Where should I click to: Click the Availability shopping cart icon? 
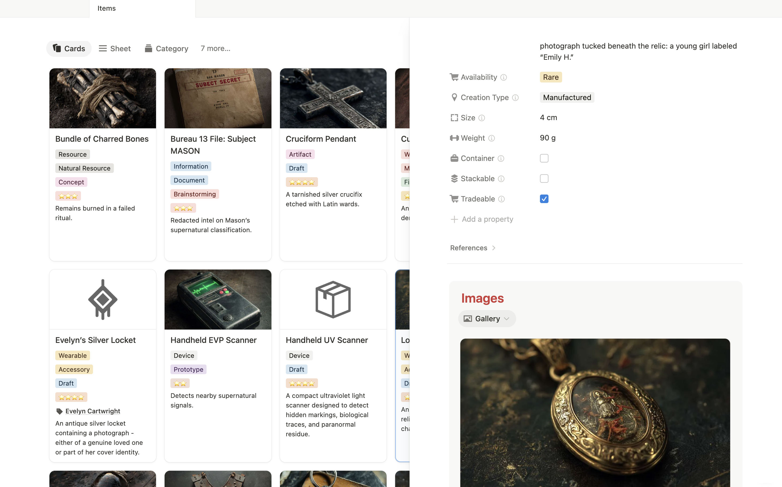(x=454, y=77)
